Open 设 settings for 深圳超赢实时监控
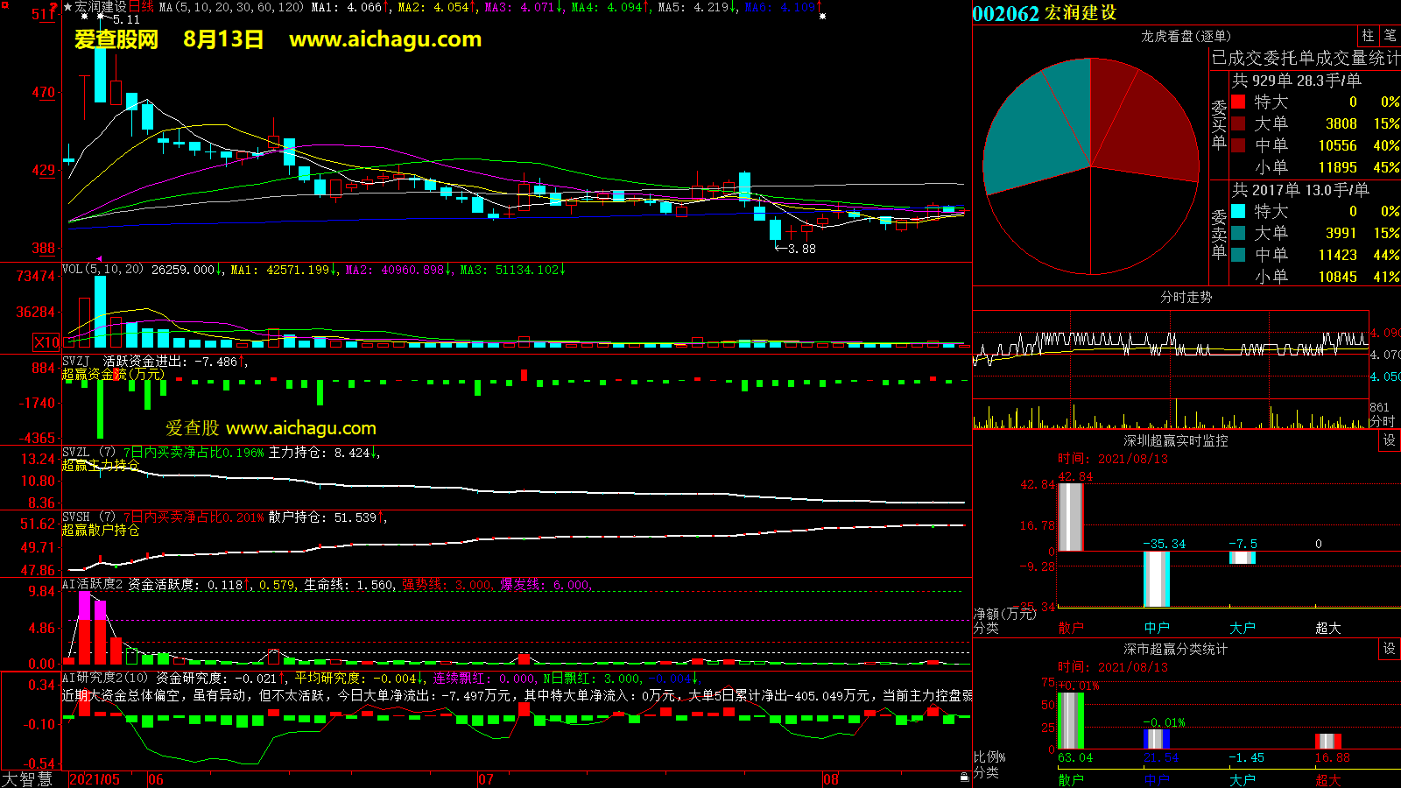The height and width of the screenshot is (788, 1401). tap(1390, 440)
